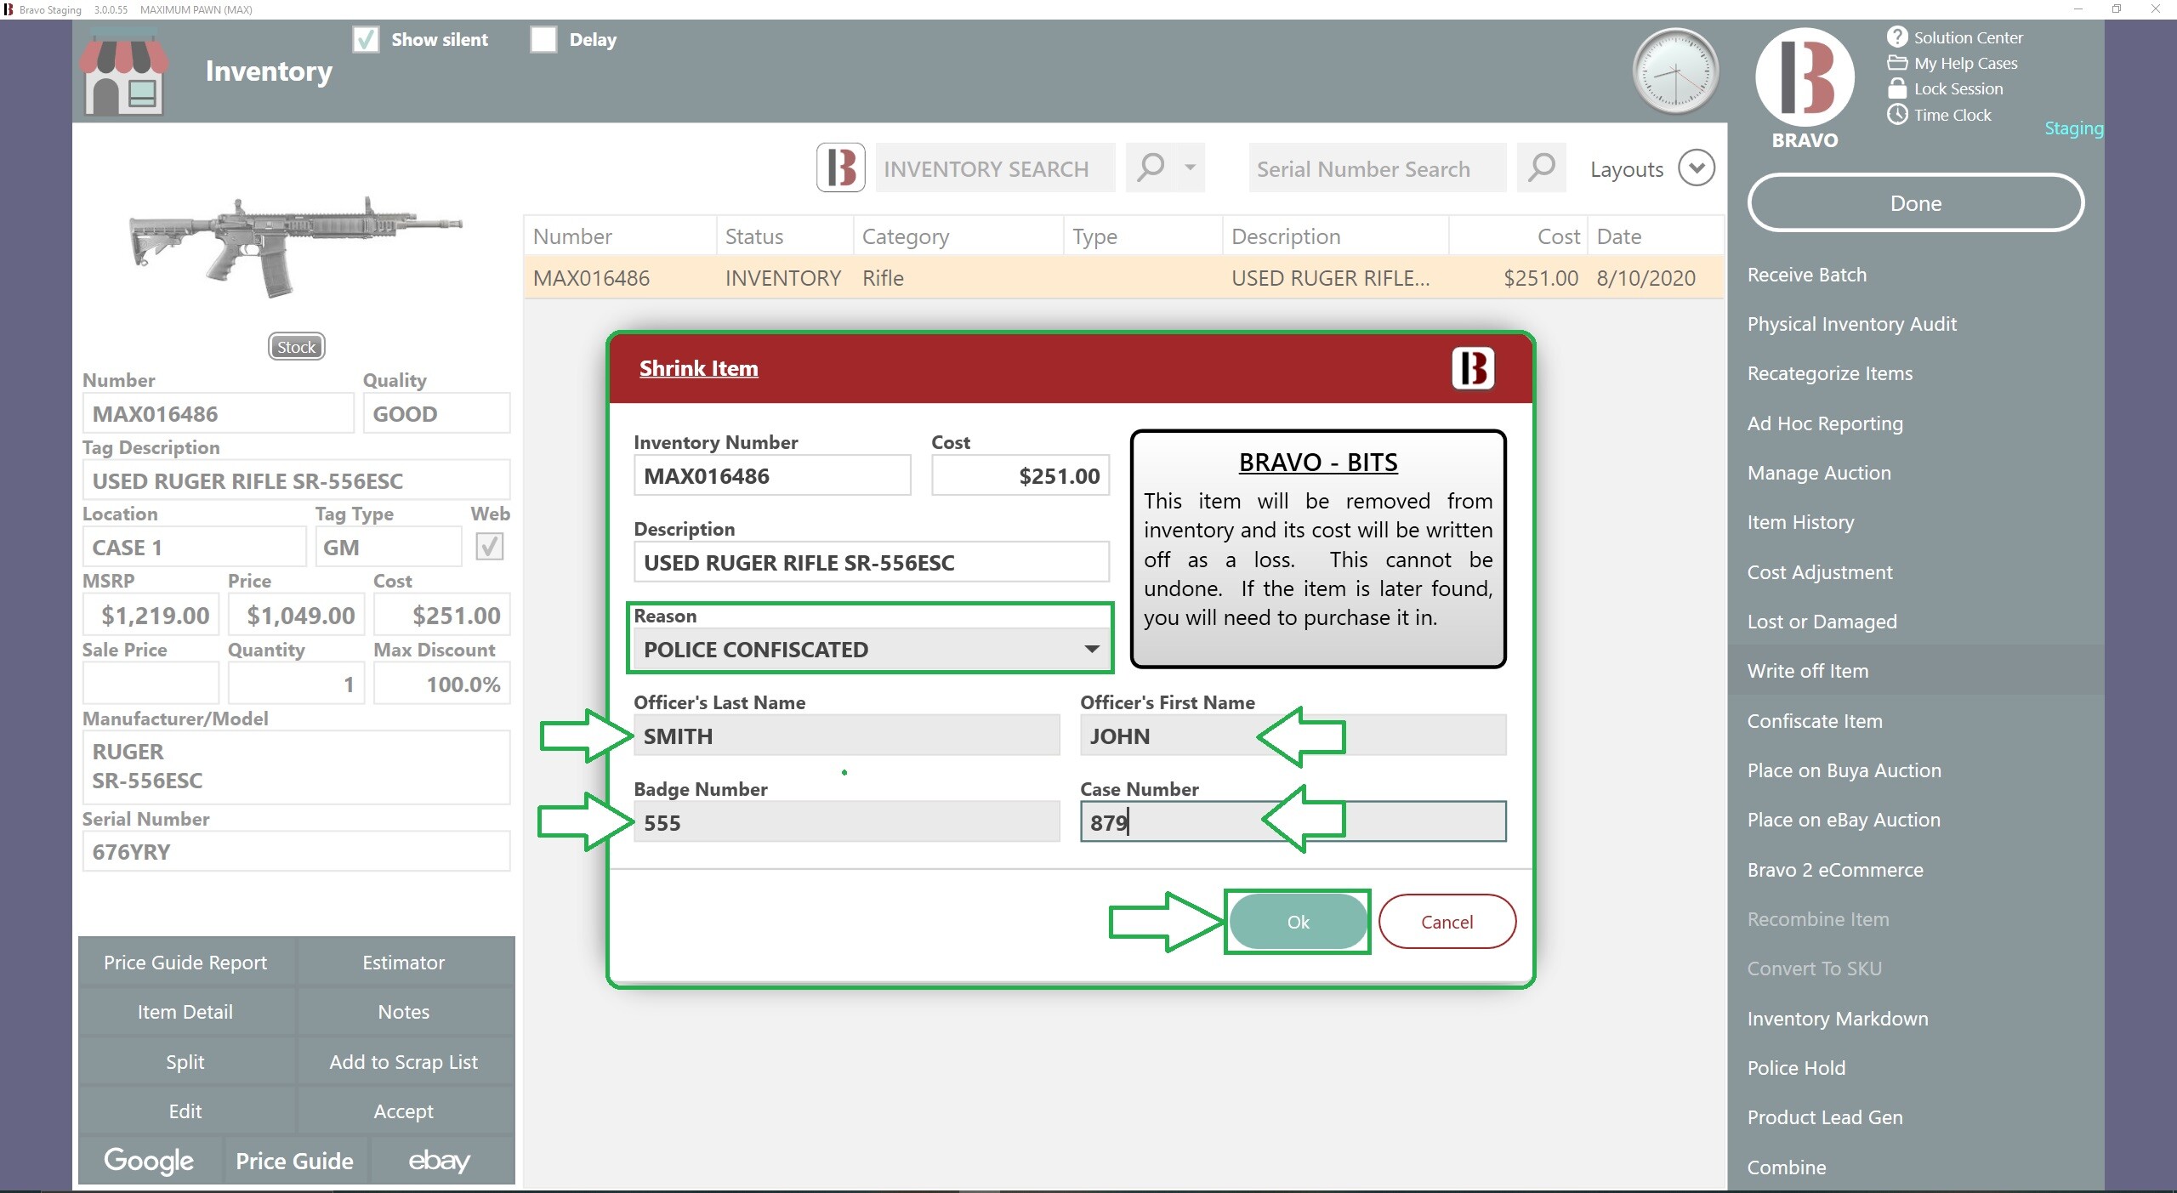
Task: Enable the Delay checkbox
Action: [x=543, y=39]
